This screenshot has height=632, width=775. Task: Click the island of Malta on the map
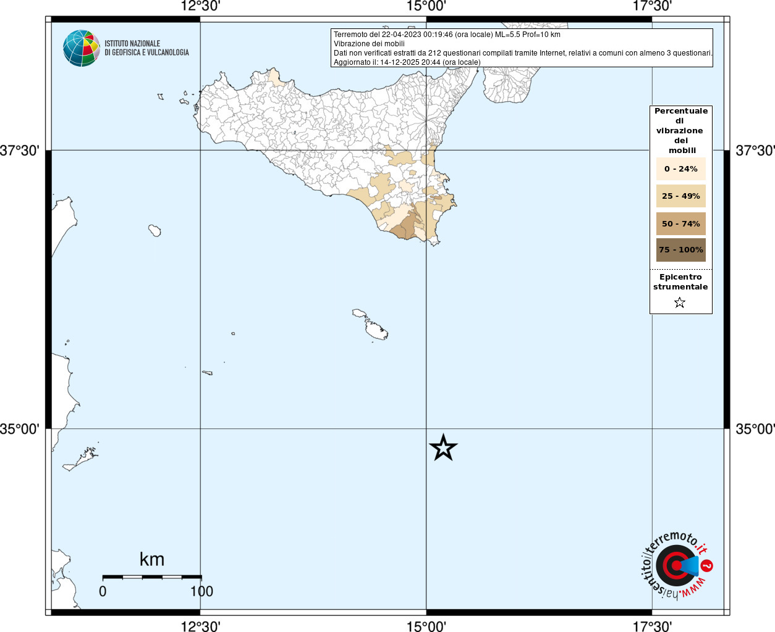pos(376,330)
